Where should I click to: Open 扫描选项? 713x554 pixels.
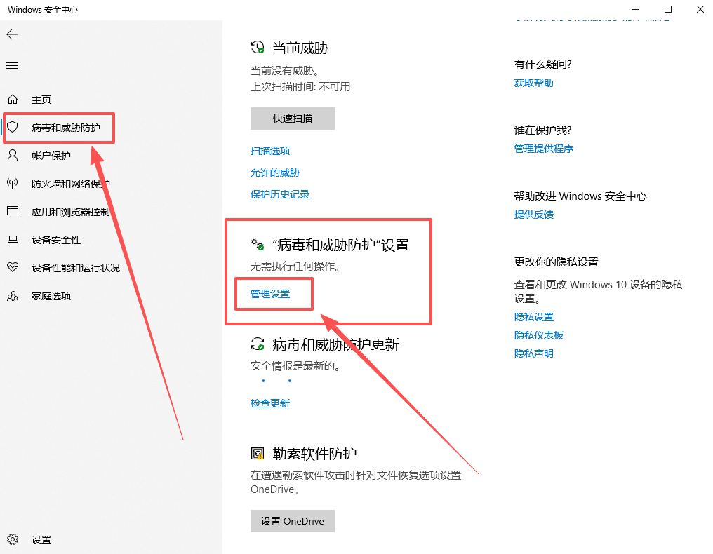point(269,151)
